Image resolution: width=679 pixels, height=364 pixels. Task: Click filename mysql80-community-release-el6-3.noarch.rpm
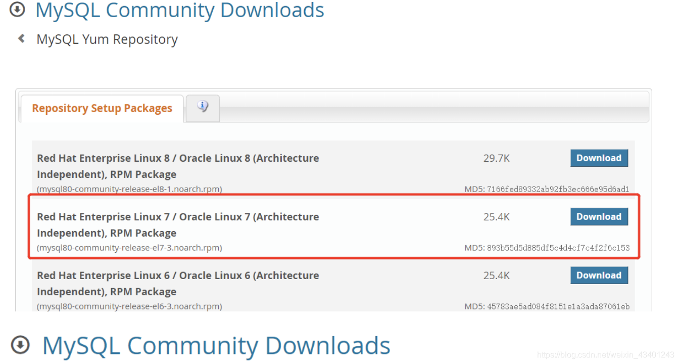[129, 306]
